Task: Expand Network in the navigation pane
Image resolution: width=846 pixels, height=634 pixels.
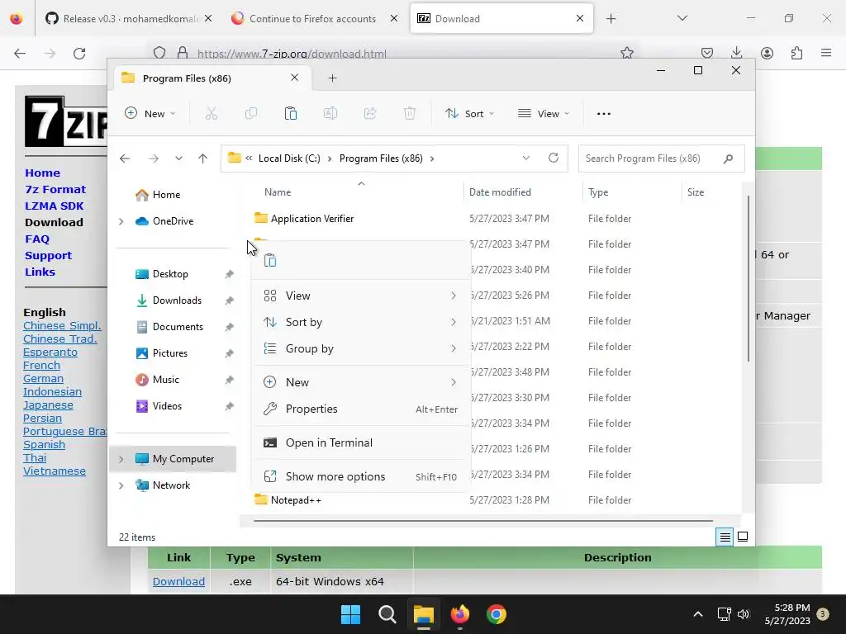Action: [x=121, y=485]
